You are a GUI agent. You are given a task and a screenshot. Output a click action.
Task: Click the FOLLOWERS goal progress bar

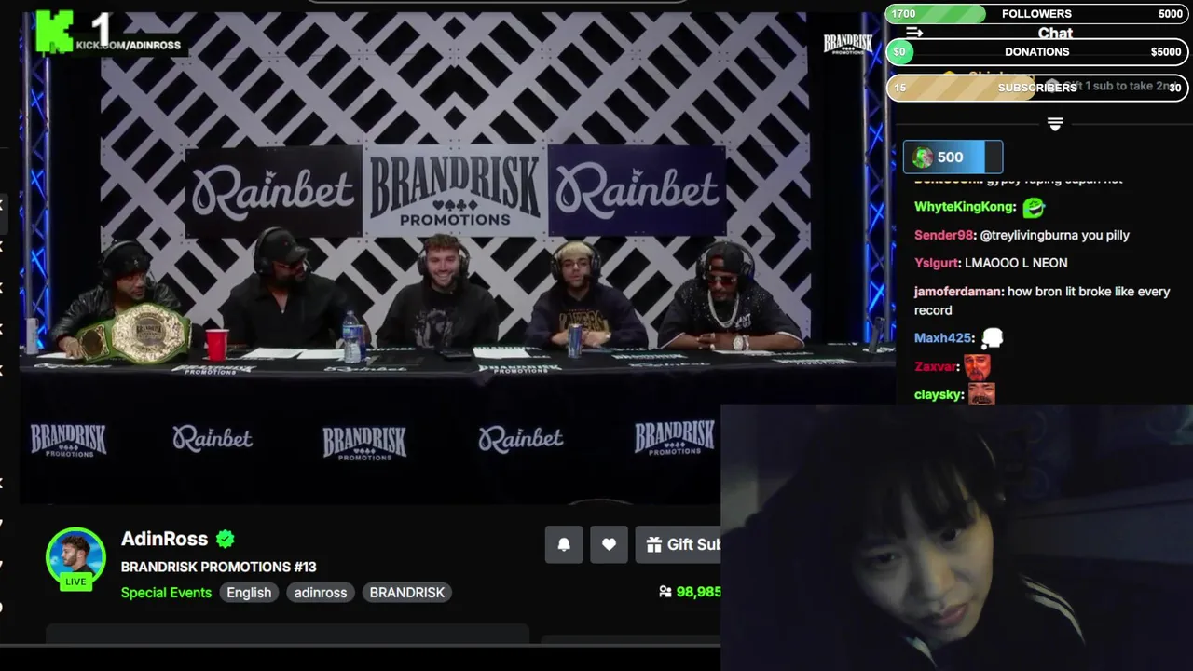(1036, 14)
